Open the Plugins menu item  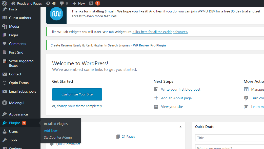point(15,123)
